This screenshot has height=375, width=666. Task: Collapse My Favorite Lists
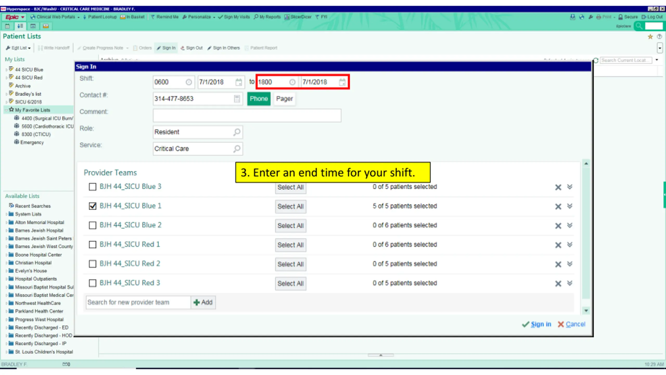point(6,110)
